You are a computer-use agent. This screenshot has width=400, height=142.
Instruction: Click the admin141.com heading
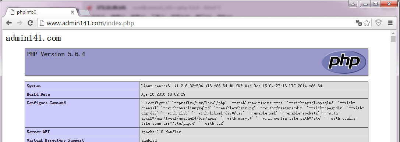click(33, 38)
